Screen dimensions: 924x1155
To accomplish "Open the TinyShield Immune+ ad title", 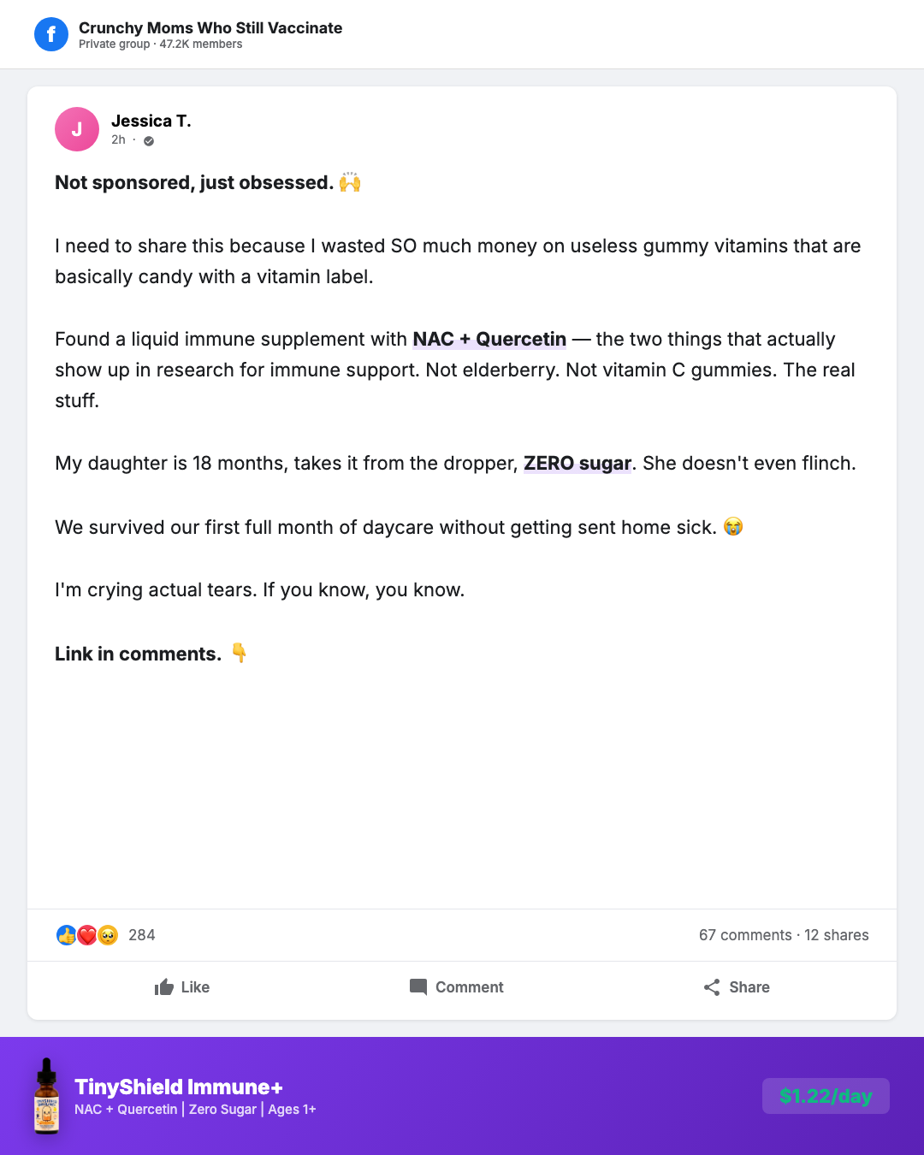I will (x=179, y=1087).
